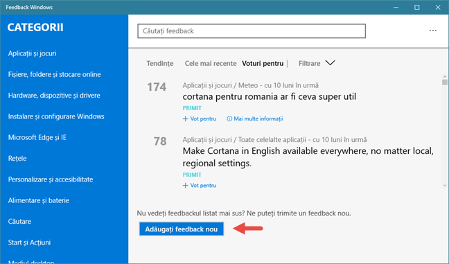Open the Rețele category
This screenshot has height=264, width=449.
click(x=17, y=159)
